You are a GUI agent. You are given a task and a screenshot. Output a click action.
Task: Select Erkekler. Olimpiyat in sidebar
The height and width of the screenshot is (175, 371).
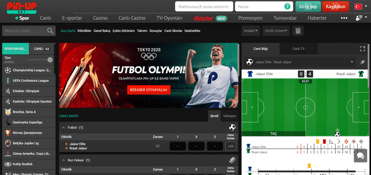29,91
